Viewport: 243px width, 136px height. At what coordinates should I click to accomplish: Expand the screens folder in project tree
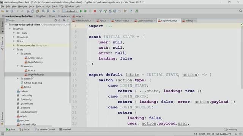[x=18, y=79]
